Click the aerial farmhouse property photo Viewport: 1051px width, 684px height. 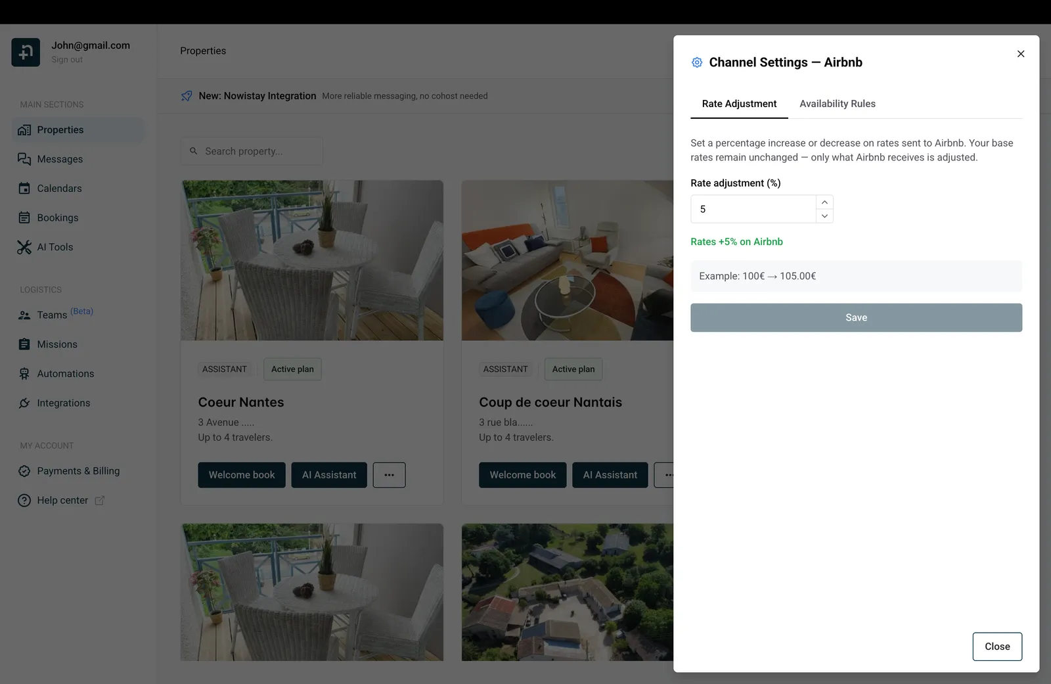click(x=568, y=592)
